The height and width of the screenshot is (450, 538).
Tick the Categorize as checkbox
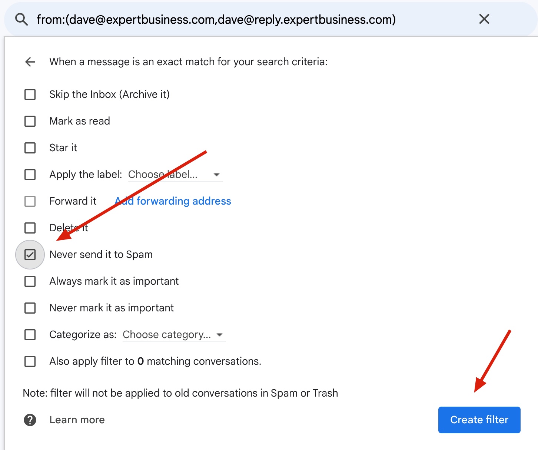point(30,335)
